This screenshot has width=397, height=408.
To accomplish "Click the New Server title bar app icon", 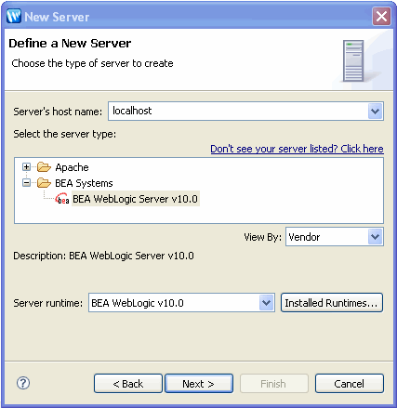I will coord(14,16).
